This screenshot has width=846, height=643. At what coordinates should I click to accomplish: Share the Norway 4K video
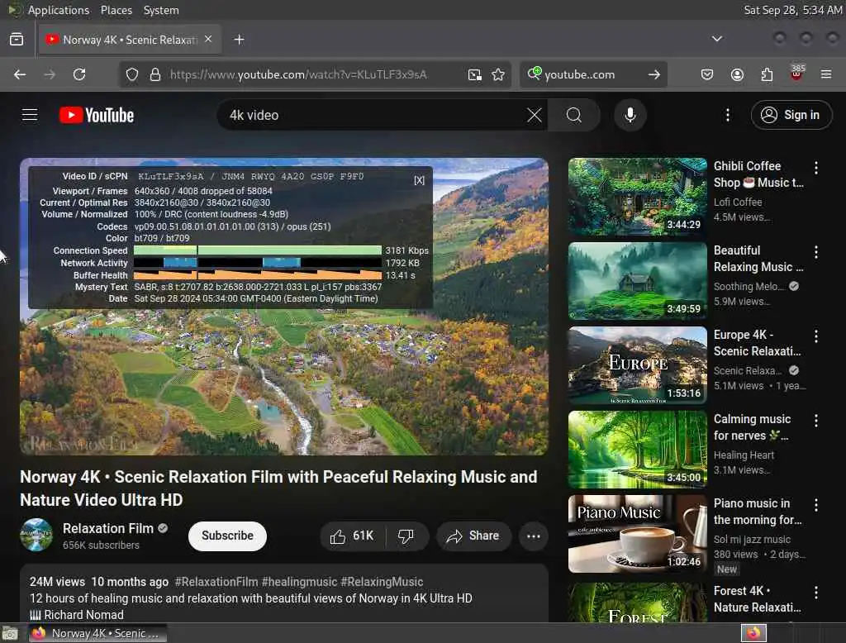pyautogui.click(x=473, y=536)
